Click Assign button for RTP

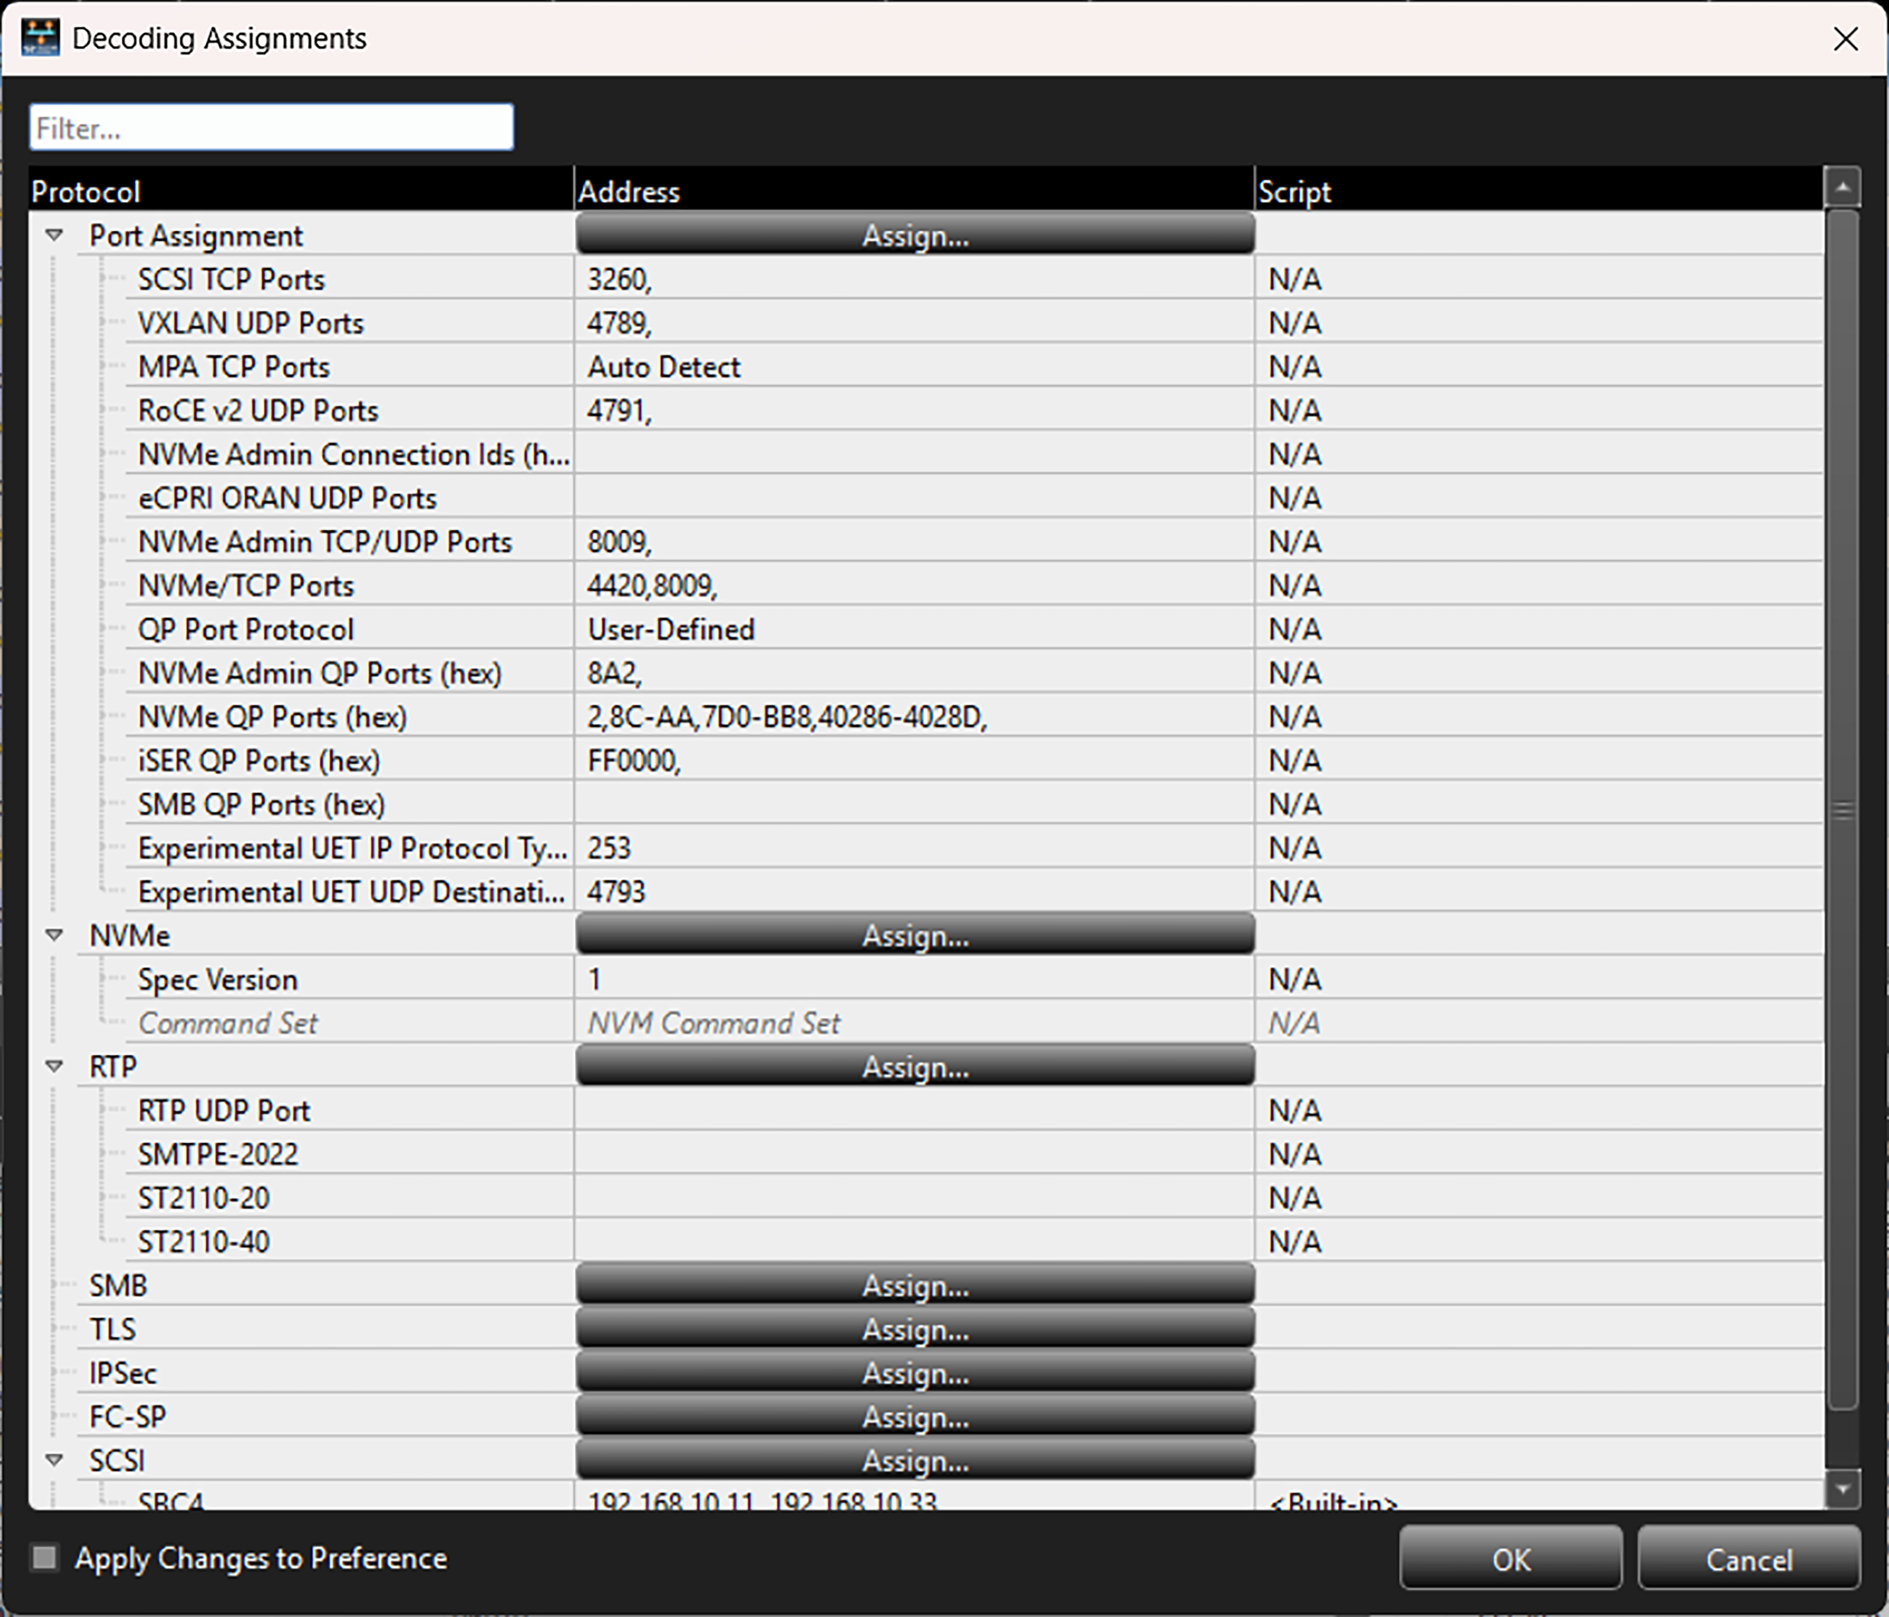tap(915, 1067)
